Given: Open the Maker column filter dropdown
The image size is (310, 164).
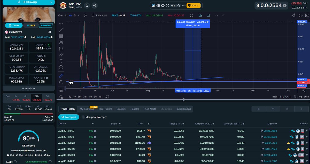Looking at the screenshot, I should [276, 124].
